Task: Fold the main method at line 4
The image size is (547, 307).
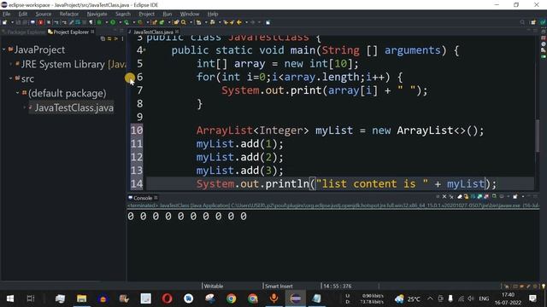Action: click(144, 50)
